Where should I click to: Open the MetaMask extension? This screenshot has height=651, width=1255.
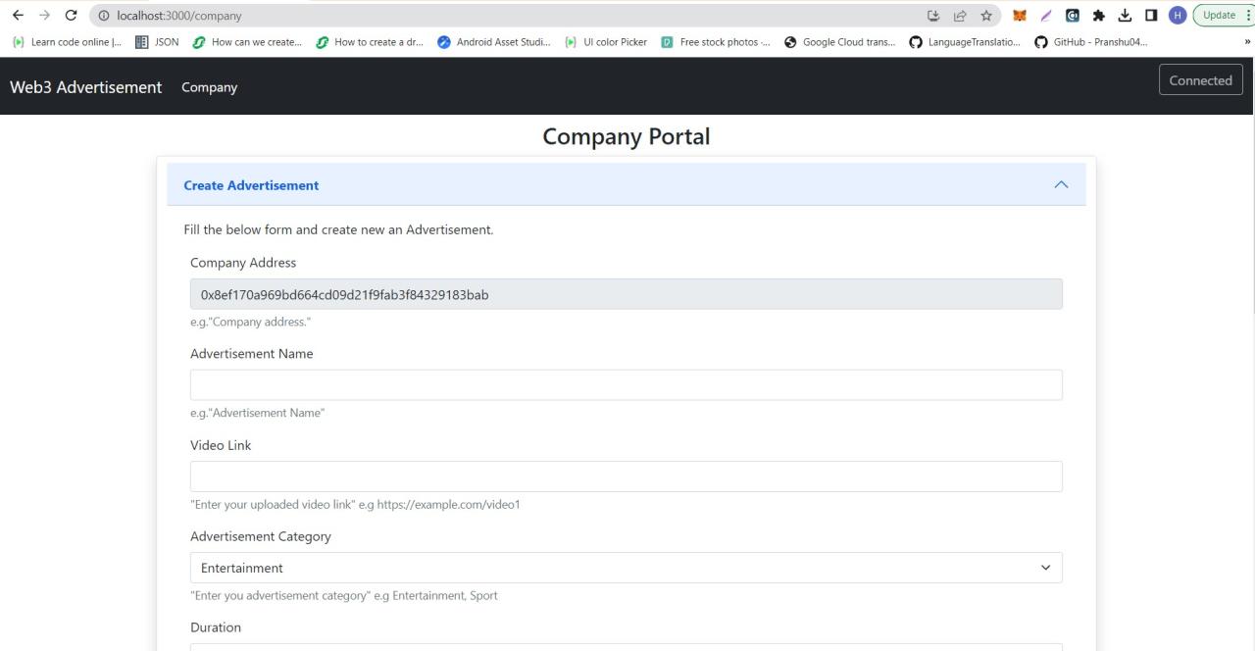coord(1019,15)
